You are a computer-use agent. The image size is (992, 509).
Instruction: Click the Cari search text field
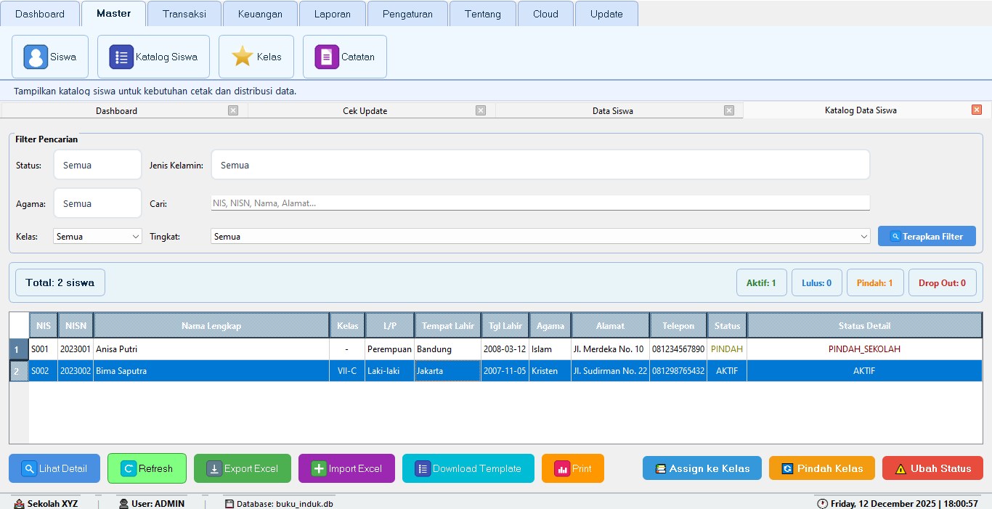[x=540, y=203]
